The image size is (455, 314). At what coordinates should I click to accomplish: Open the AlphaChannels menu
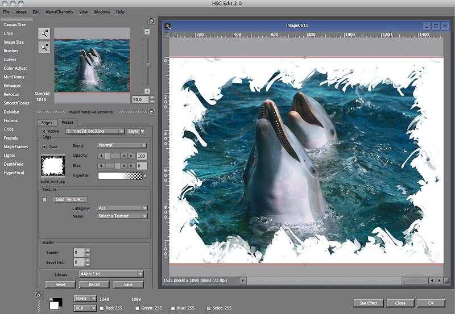pos(60,11)
